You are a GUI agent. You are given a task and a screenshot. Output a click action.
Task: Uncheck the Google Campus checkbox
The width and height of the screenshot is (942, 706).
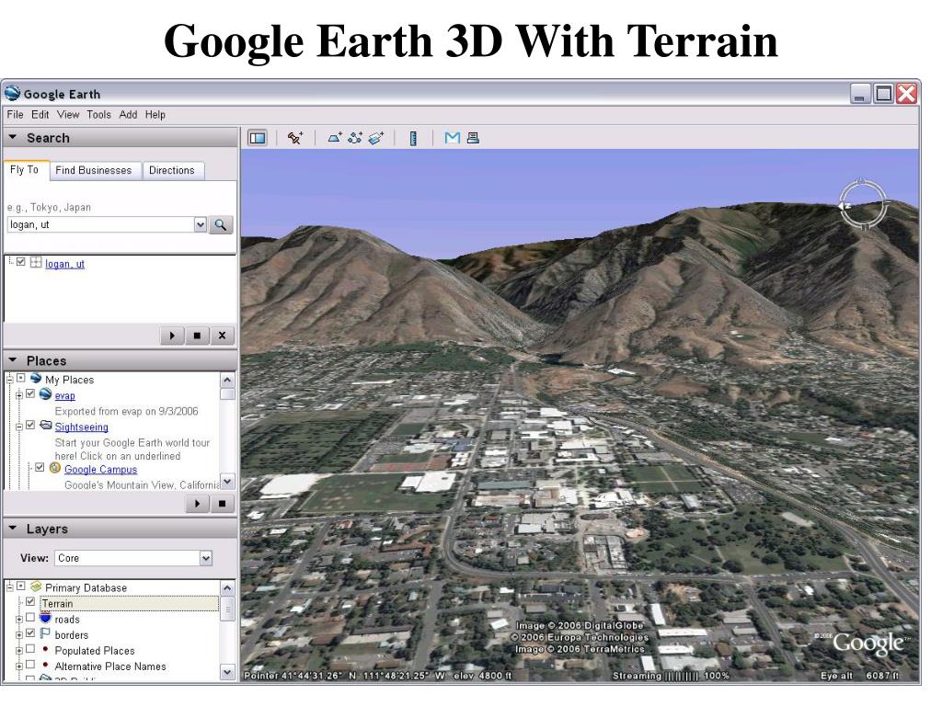pyautogui.click(x=40, y=467)
